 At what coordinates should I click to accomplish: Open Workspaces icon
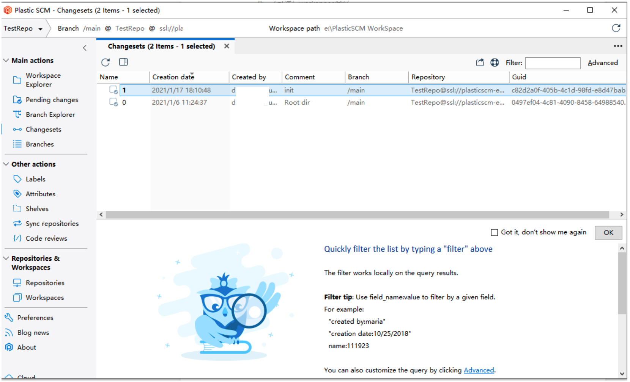pos(17,297)
